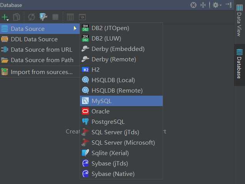Click the PostgreSQL elephant icon
This screenshot has height=184, width=245.
pos(85,122)
